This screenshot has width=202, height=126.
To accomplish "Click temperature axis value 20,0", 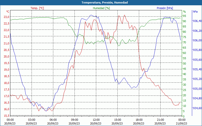I will 6,56.
